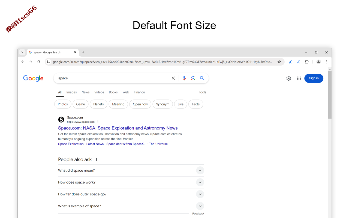
Task: Select the Meaning filter chip
Action: click(118, 104)
